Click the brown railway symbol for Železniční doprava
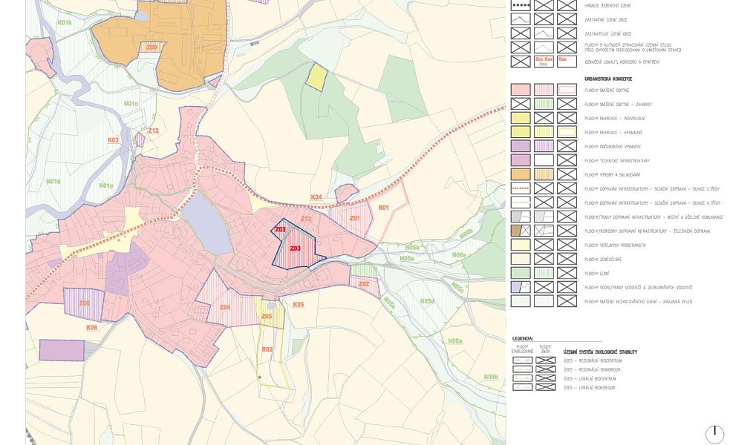756x445 pixels. (x=521, y=230)
